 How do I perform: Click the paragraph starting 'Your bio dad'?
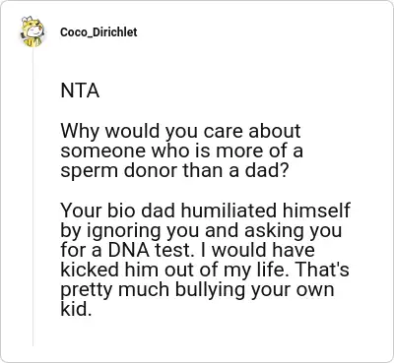[x=205, y=260]
